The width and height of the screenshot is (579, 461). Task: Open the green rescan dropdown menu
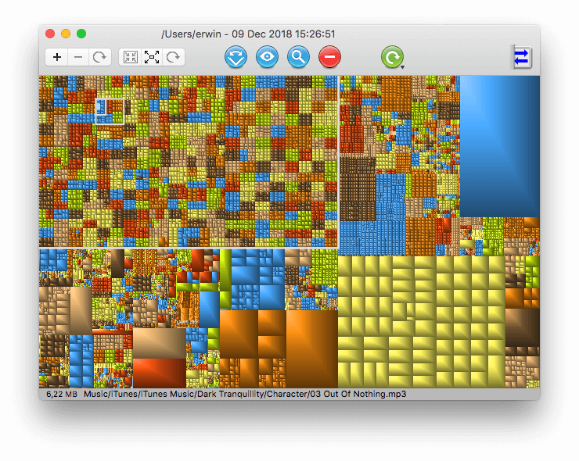(x=393, y=57)
